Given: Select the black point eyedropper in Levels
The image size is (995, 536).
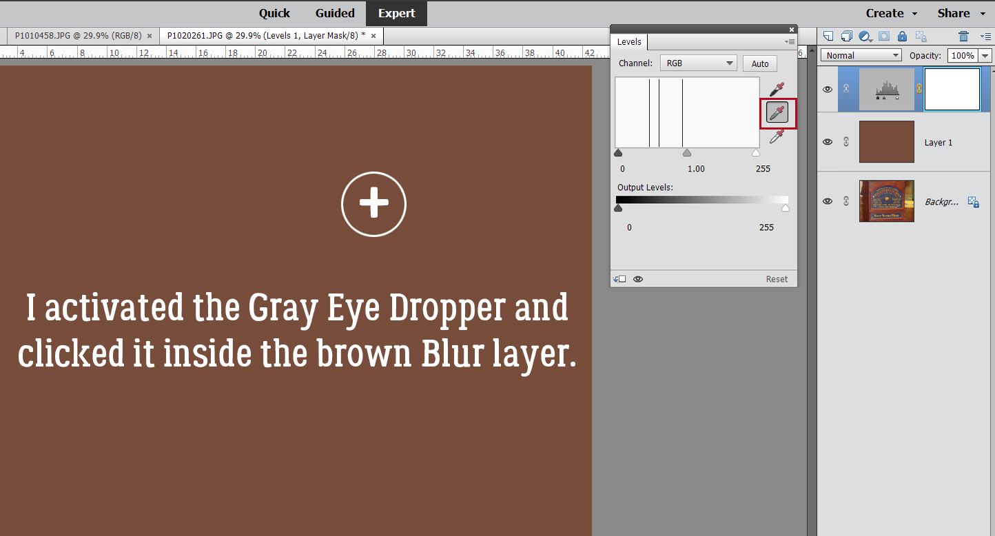Looking at the screenshot, I should pos(777,89).
